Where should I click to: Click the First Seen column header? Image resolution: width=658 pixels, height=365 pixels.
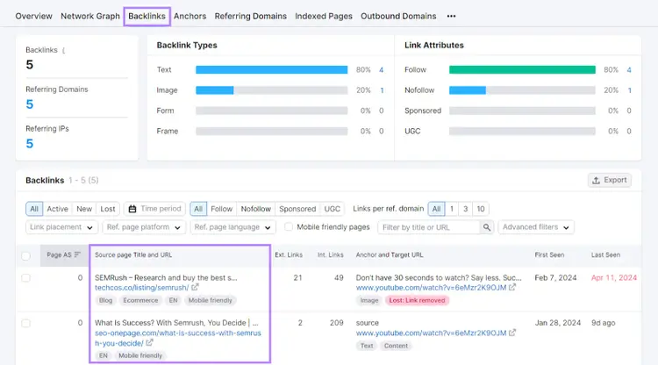coord(549,254)
